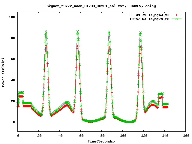Click legend entry XL-49.79 Tsys:64.53

(149, 15)
